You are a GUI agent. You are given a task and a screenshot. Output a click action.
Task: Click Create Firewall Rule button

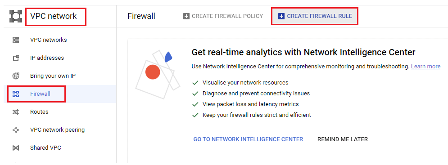(x=315, y=16)
